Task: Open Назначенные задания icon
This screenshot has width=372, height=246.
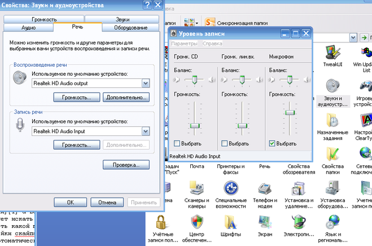Action: (332, 121)
